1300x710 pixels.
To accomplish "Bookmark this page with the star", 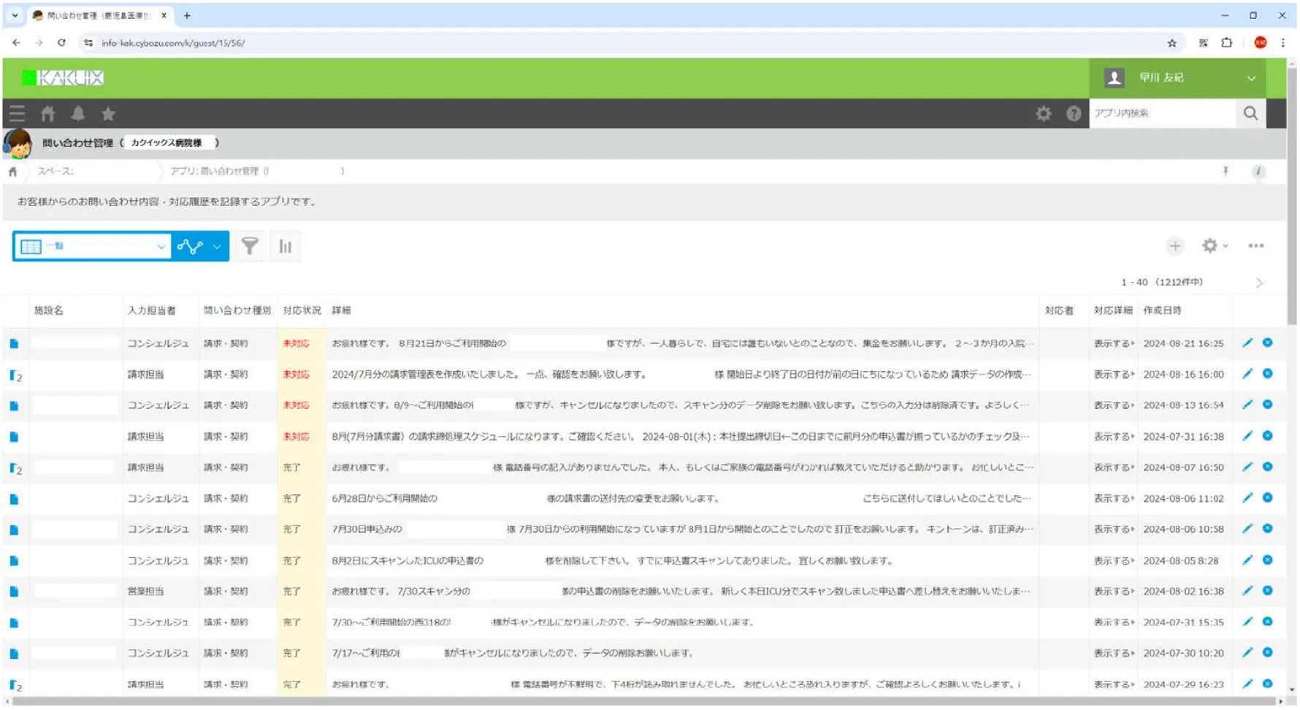I will pos(1172,43).
